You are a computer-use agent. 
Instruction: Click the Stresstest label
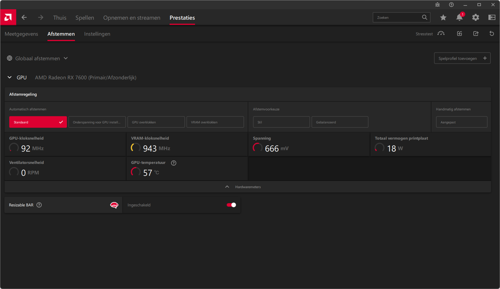coord(424,34)
